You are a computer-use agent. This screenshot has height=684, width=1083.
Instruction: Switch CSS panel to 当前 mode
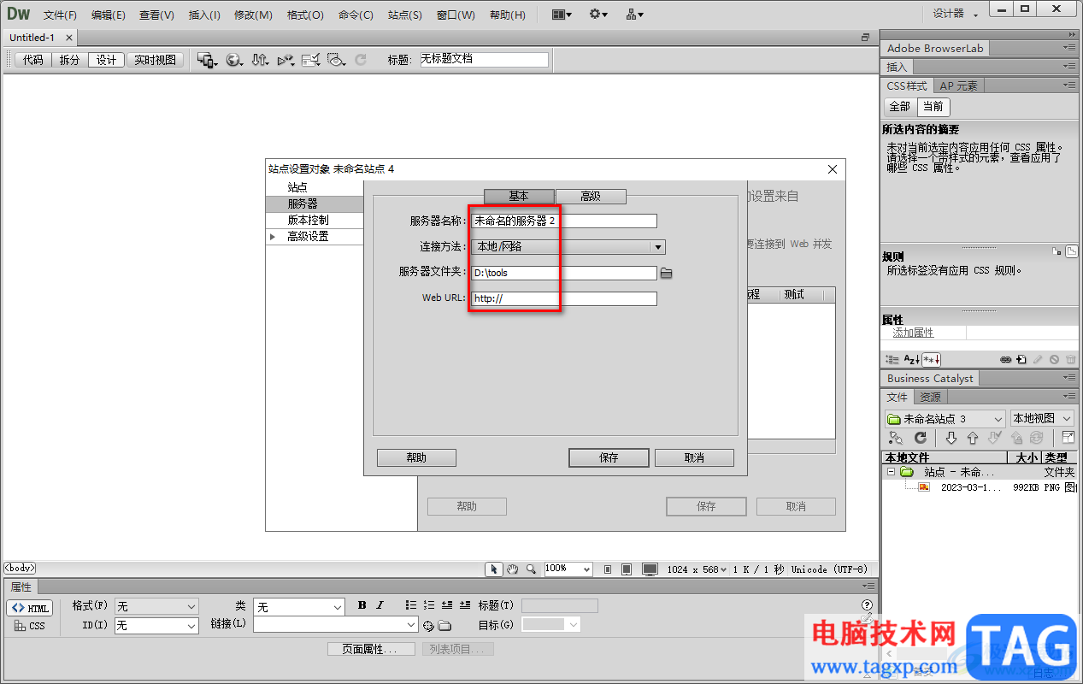933,107
